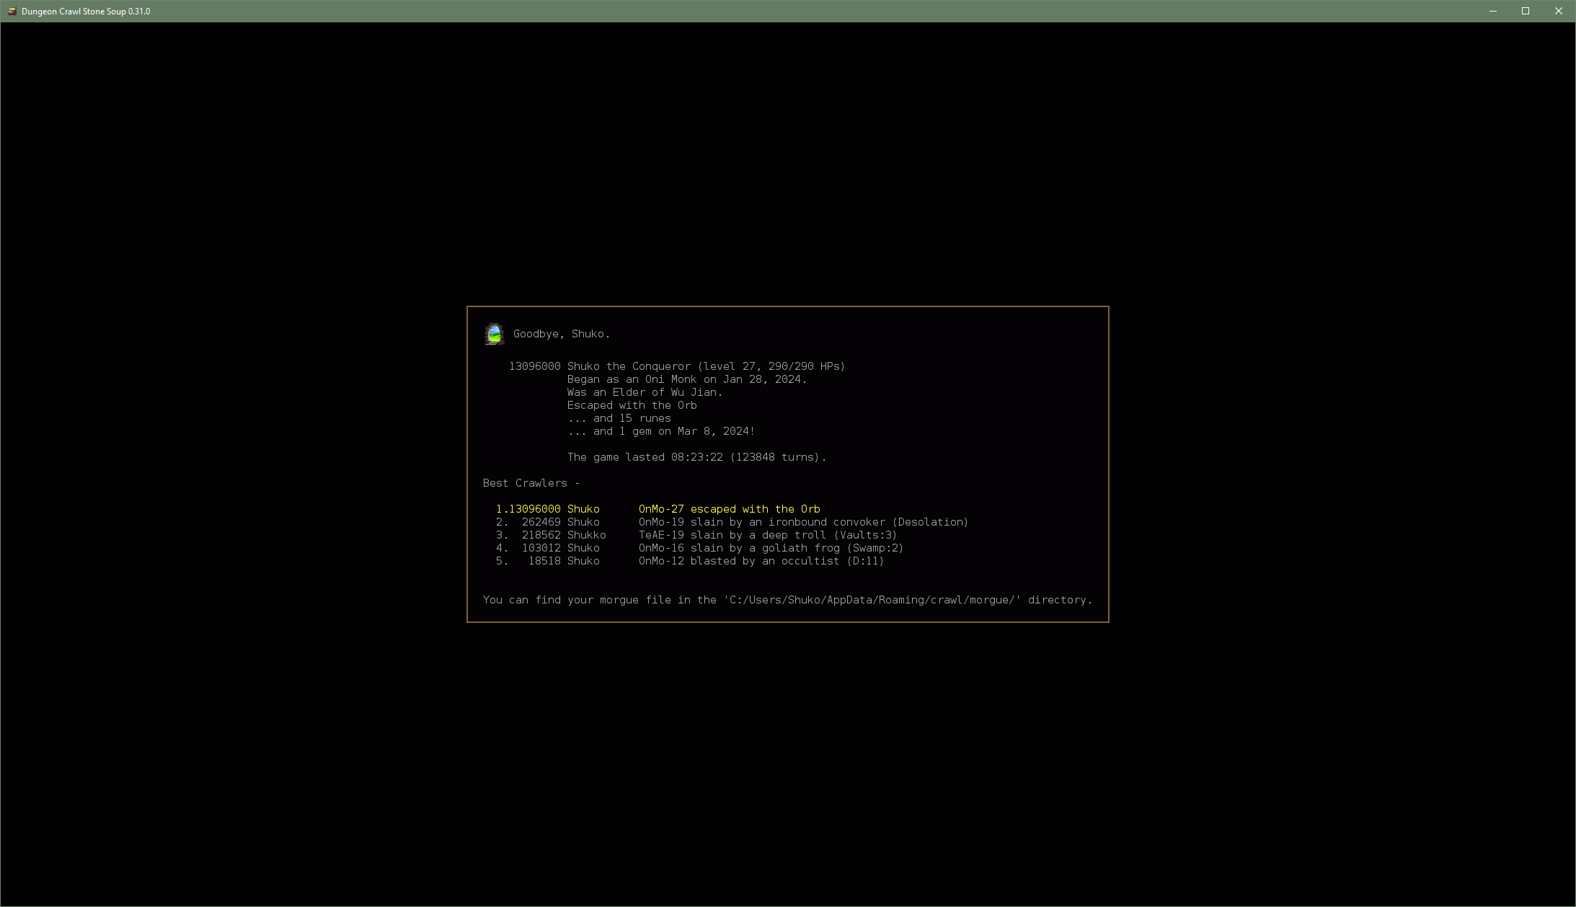Click the and 15 runes line
The height and width of the screenshot is (907, 1576).
(x=619, y=418)
